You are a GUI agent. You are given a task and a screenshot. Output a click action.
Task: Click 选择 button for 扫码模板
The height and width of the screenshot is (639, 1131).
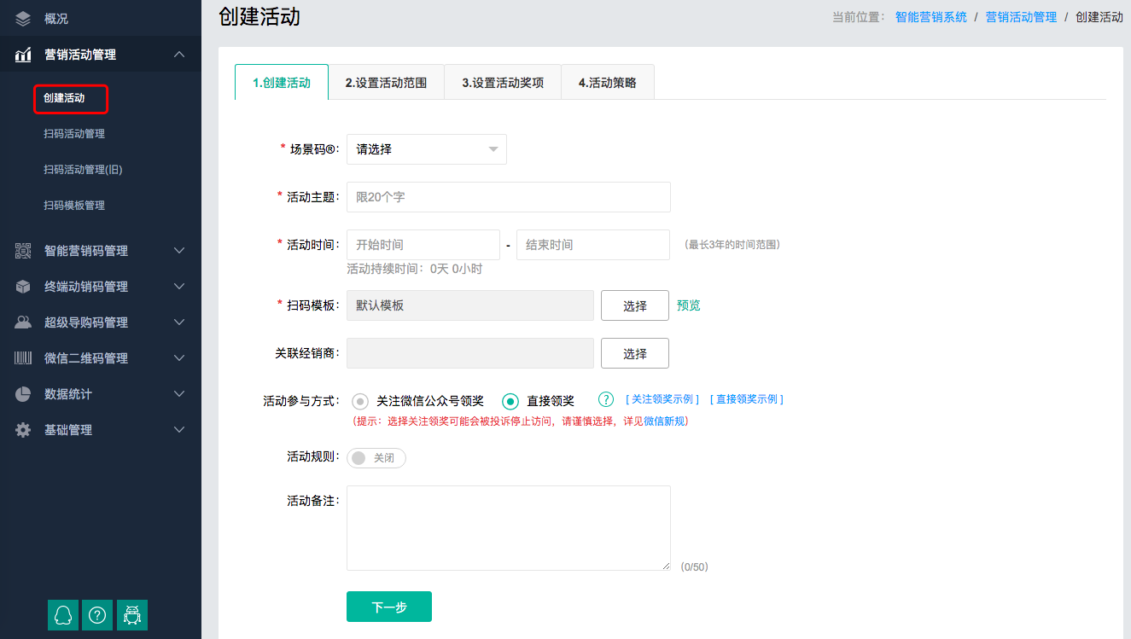(635, 305)
